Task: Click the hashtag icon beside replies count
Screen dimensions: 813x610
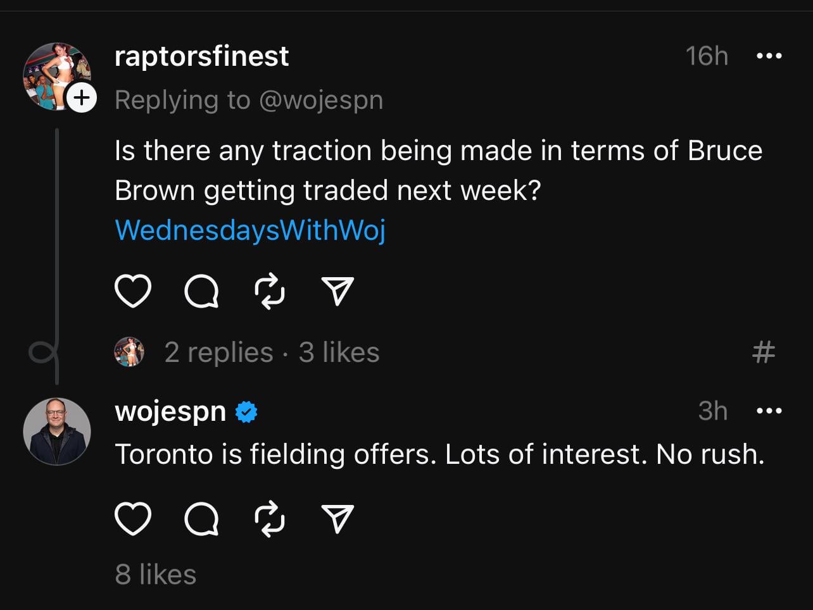Action: coord(764,352)
